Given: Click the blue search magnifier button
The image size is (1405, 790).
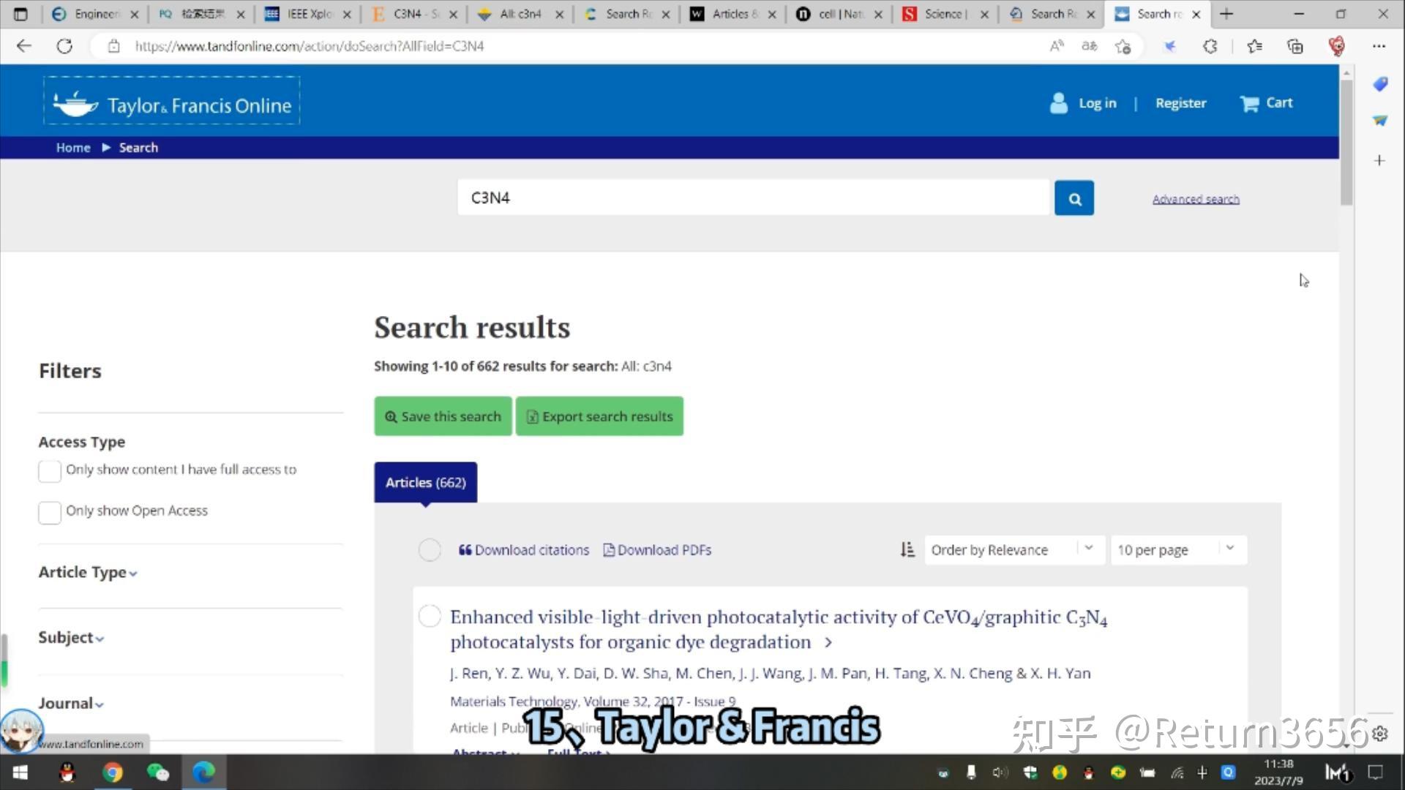Looking at the screenshot, I should point(1074,198).
